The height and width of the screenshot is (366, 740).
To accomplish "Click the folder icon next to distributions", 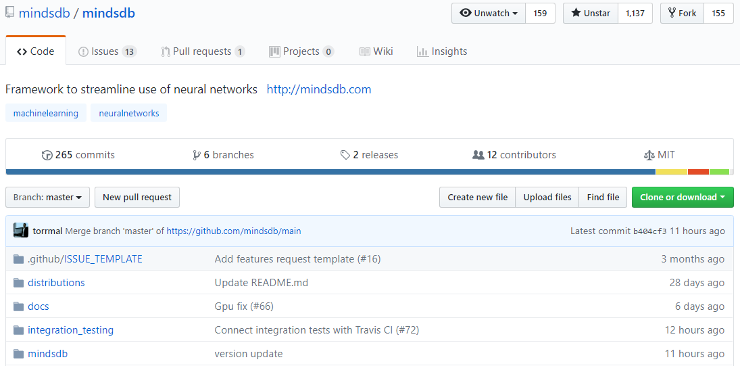I will (18, 282).
